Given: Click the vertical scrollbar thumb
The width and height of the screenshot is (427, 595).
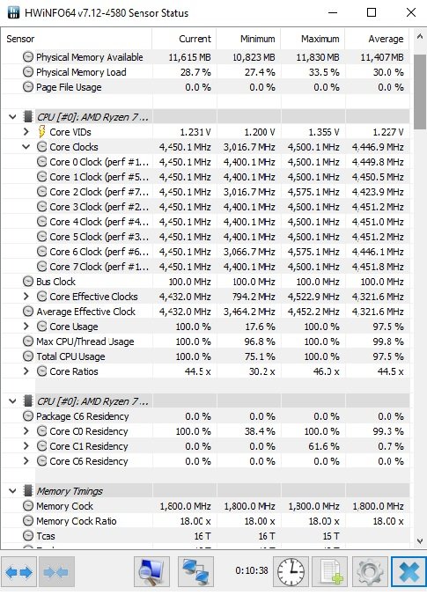Looking at the screenshot, I should (419, 92).
